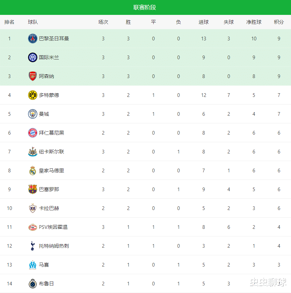Click the Marseille club logo
291x293 pixels.
click(33, 265)
